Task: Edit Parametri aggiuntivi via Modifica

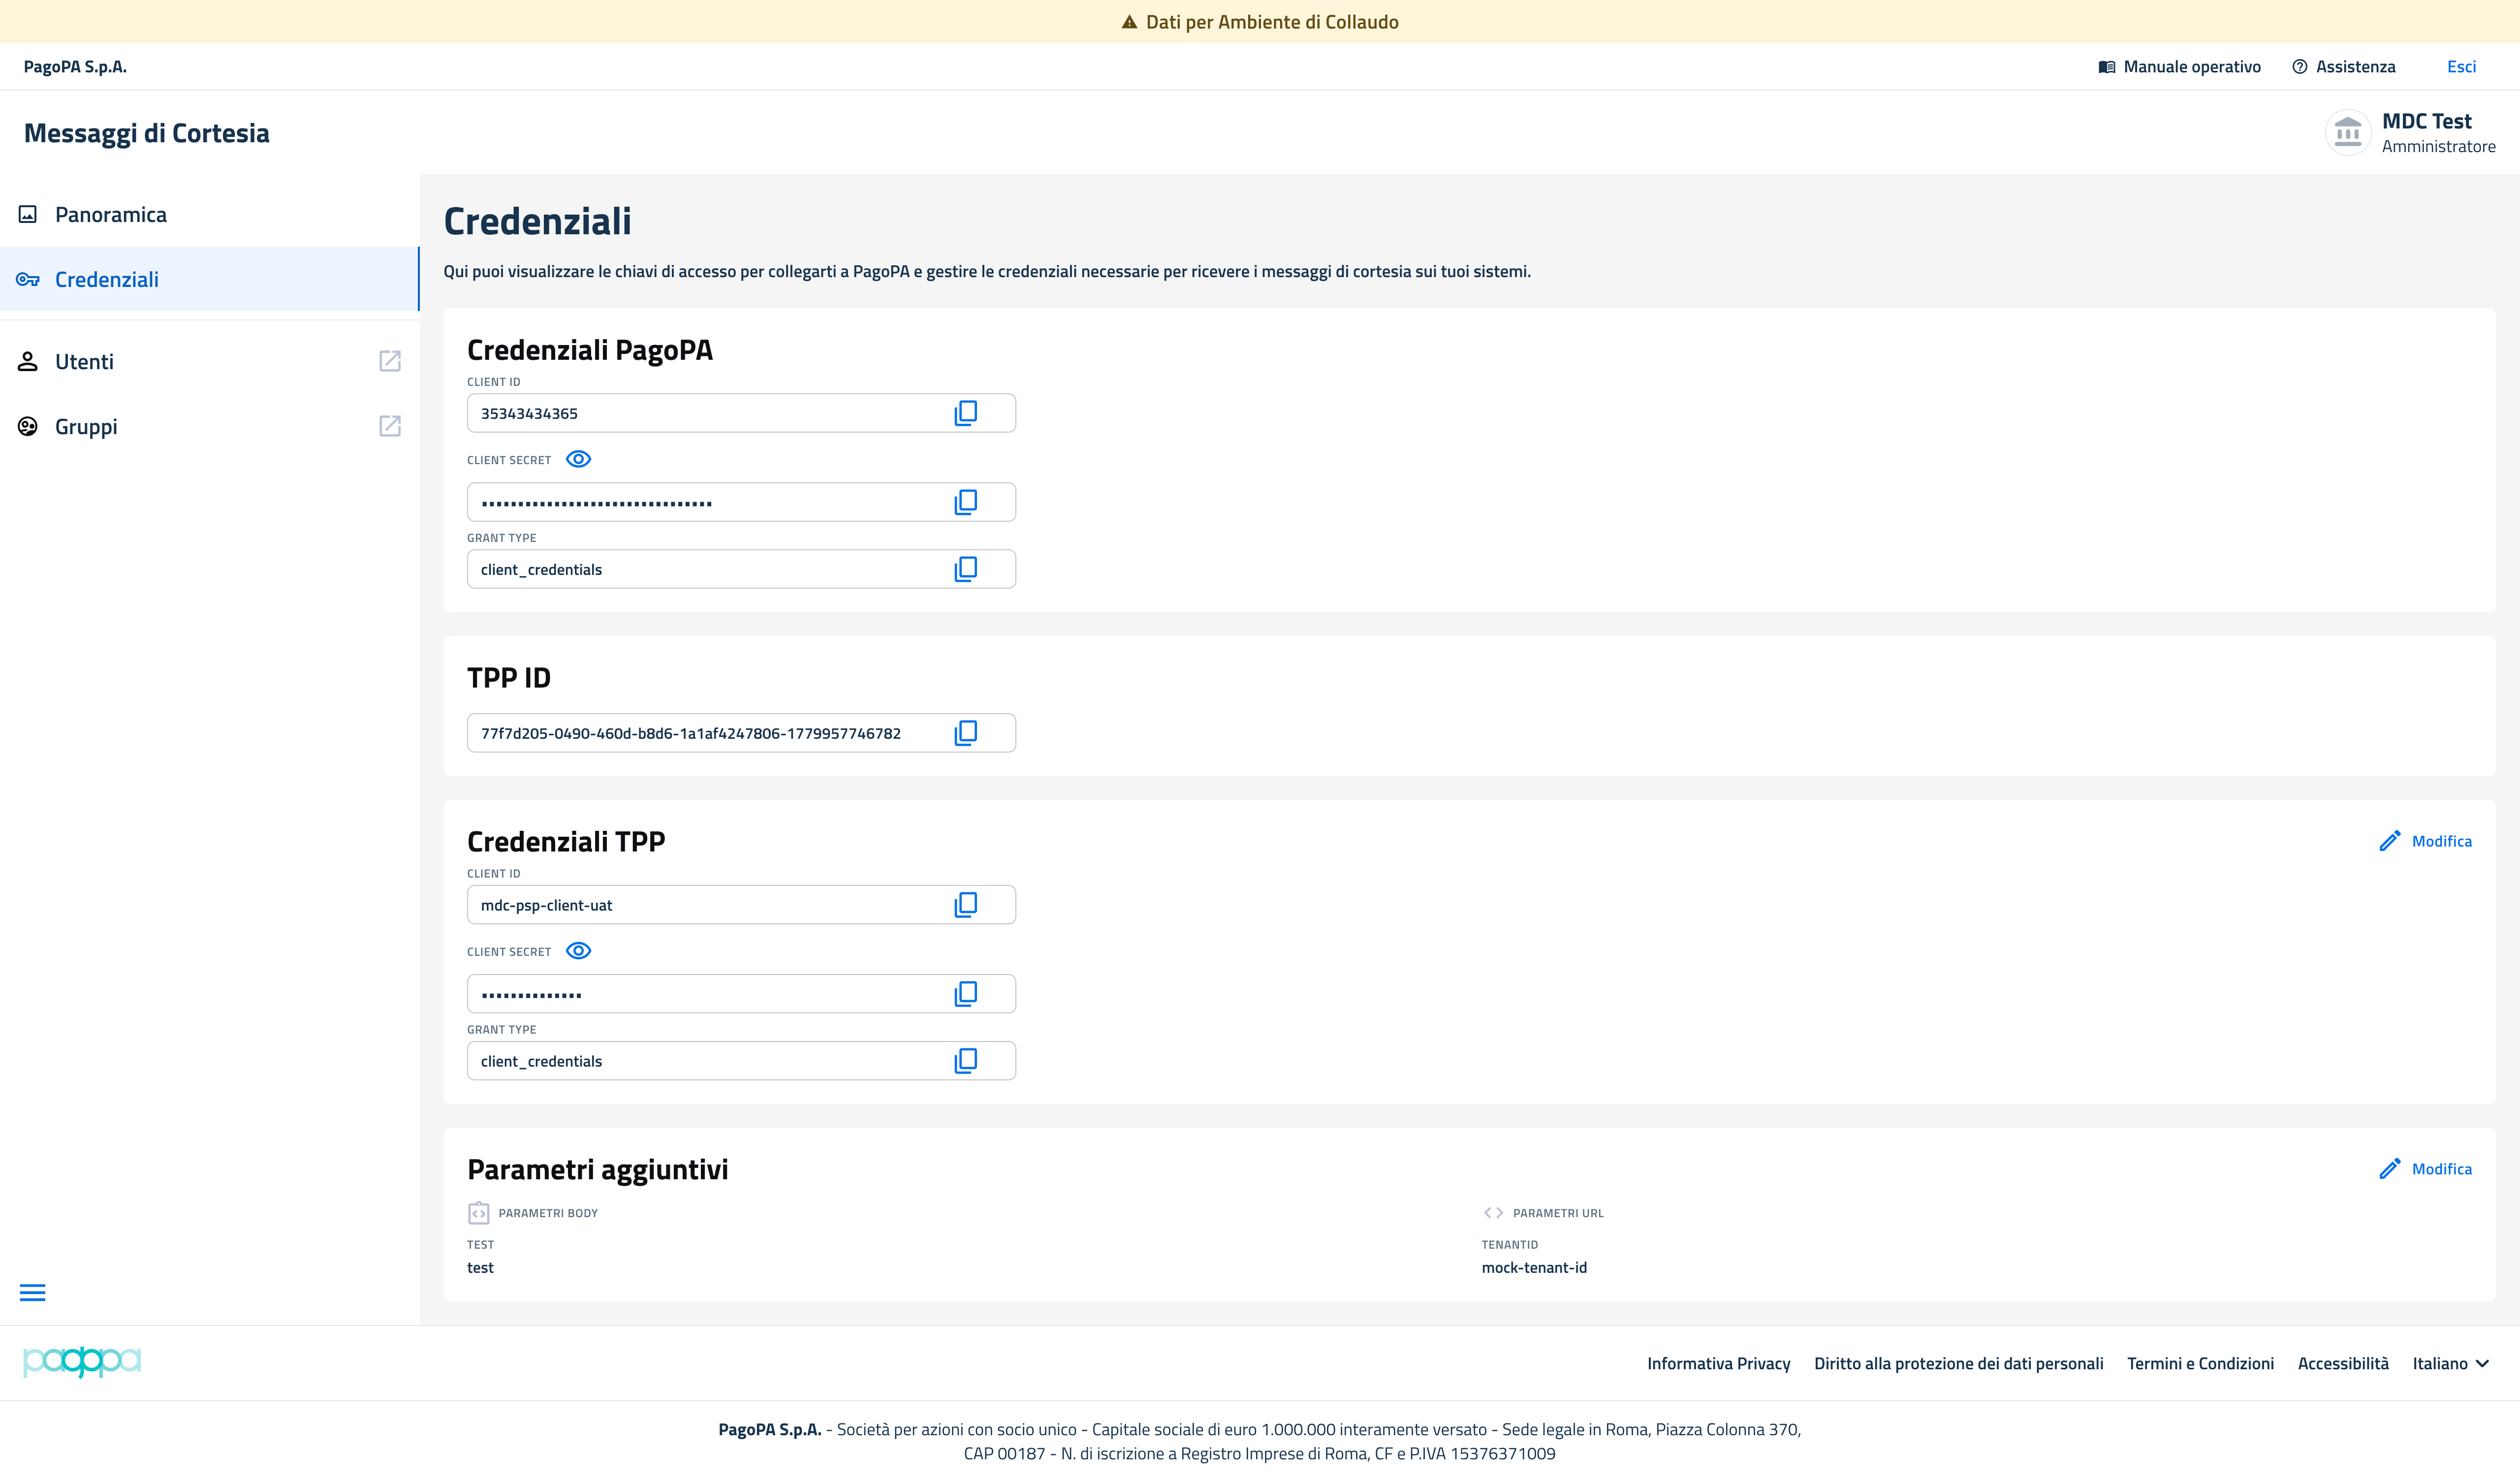Action: tap(2425, 1169)
